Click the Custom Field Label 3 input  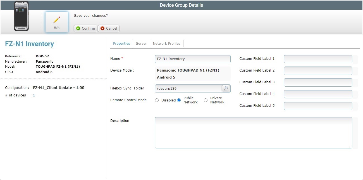pos(318,82)
